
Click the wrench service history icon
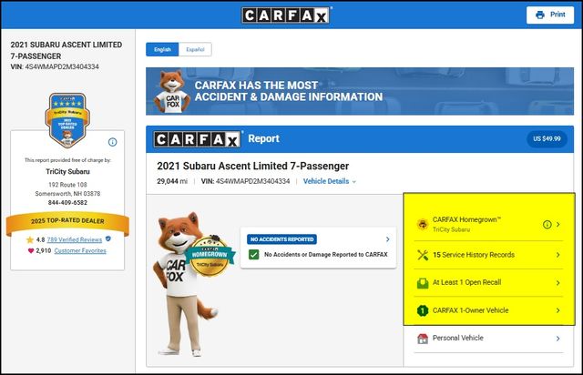point(423,255)
